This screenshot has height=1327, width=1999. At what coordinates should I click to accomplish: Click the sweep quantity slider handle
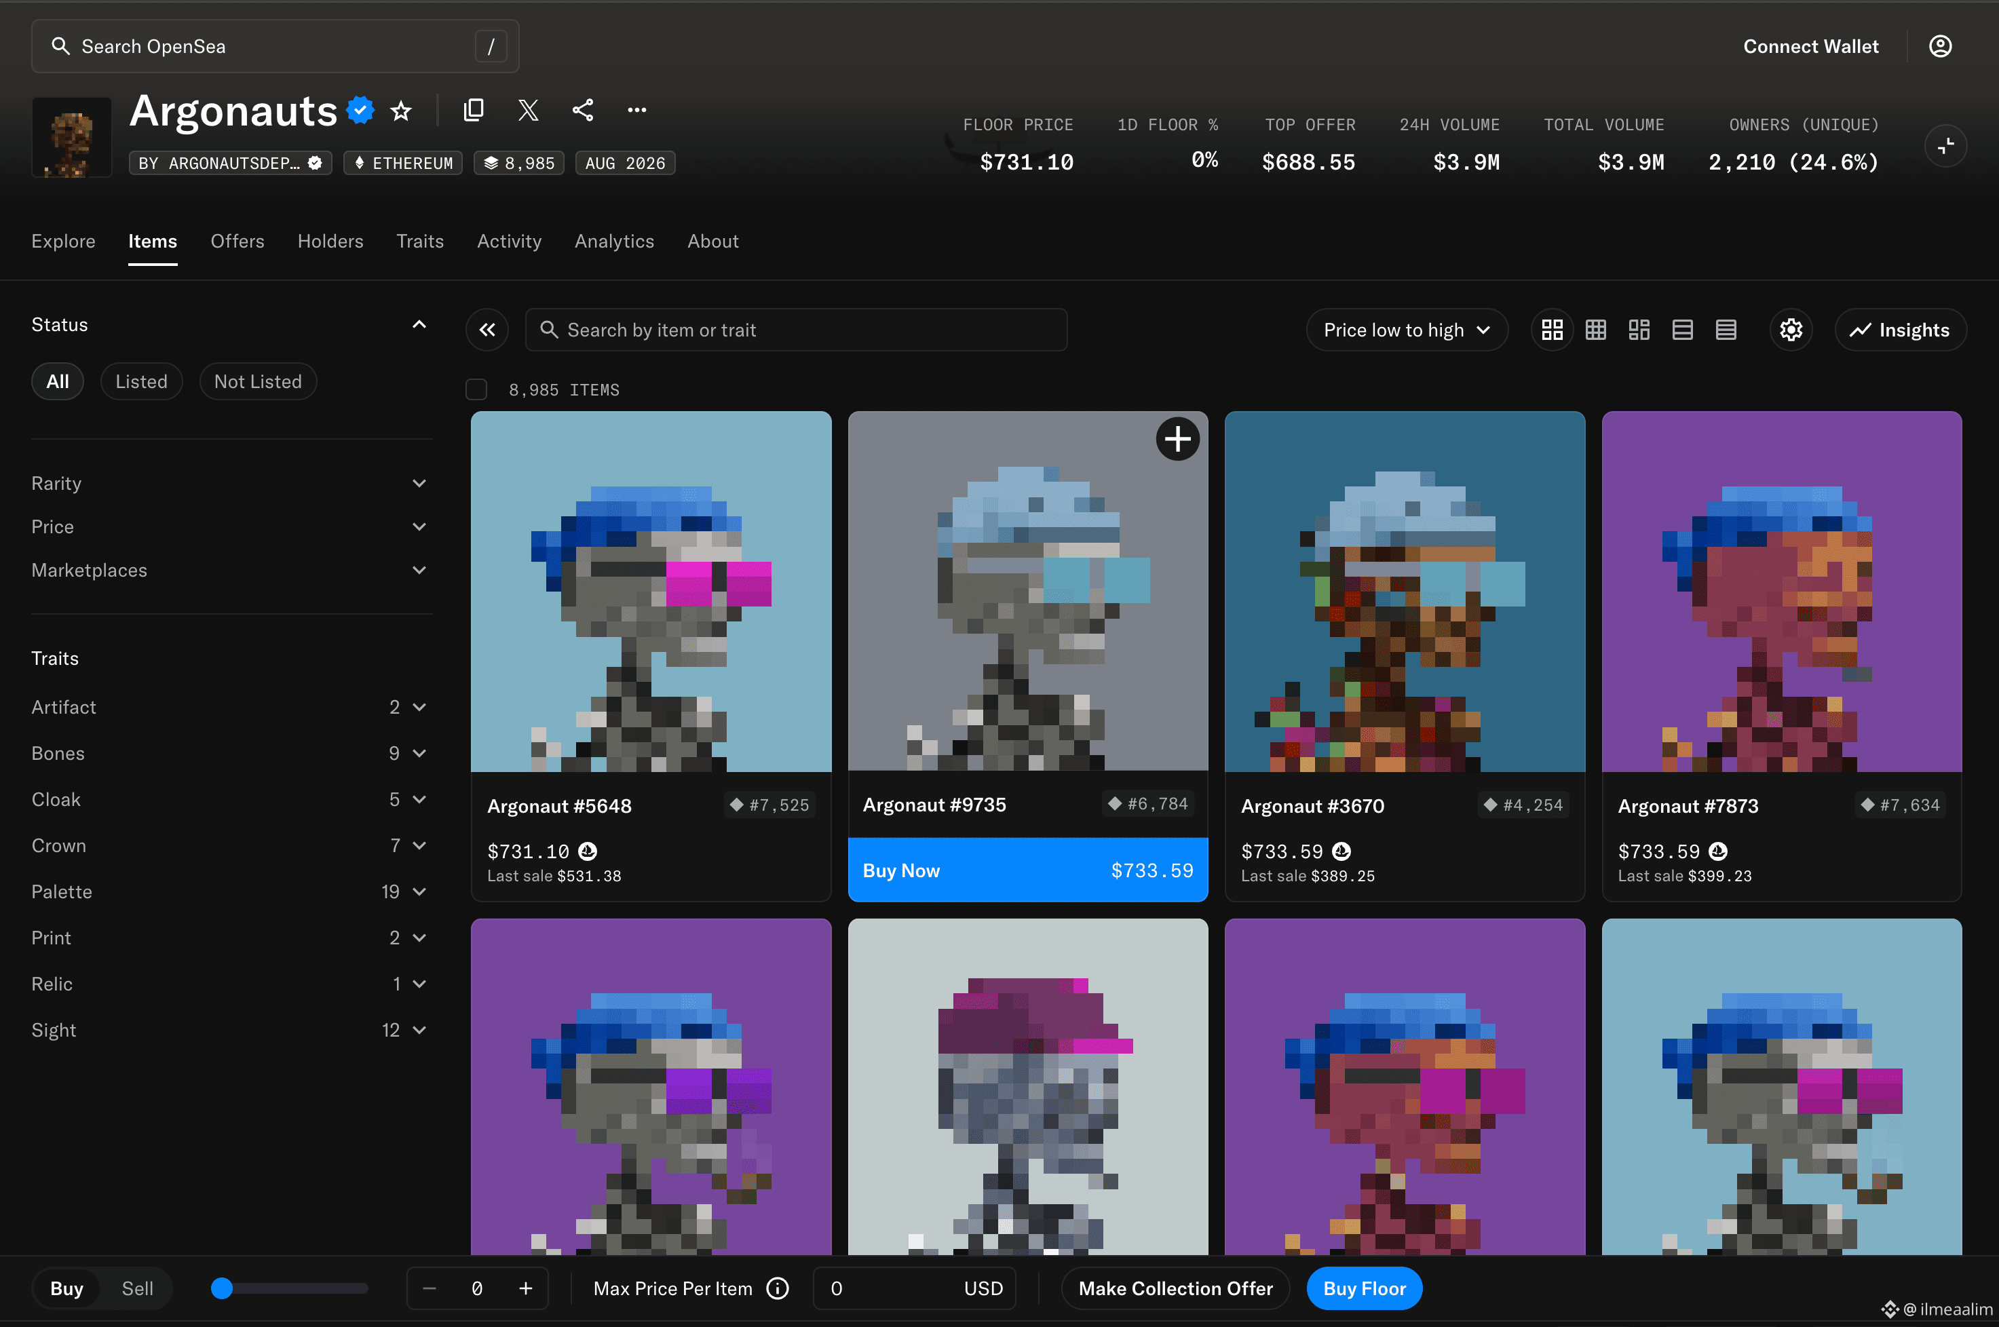(222, 1288)
